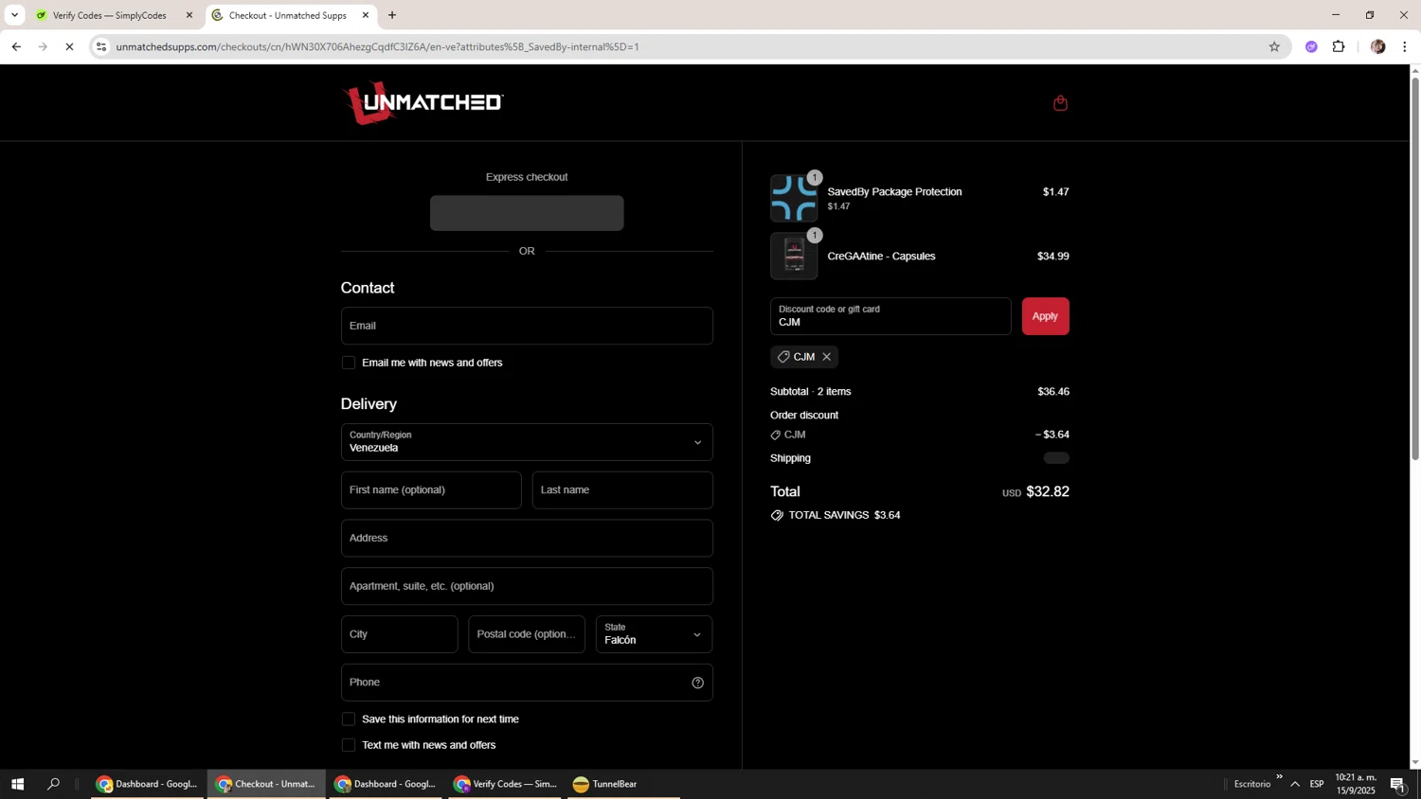1421x799 pixels.
Task: Check Email me with news and offers
Action: [349, 363]
